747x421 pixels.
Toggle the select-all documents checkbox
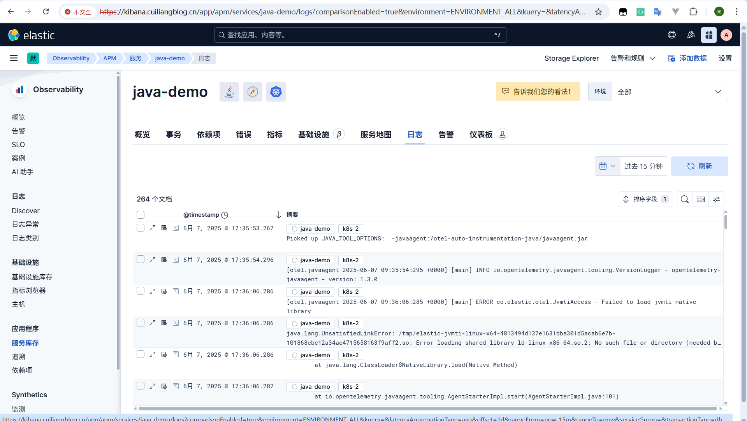tap(141, 215)
